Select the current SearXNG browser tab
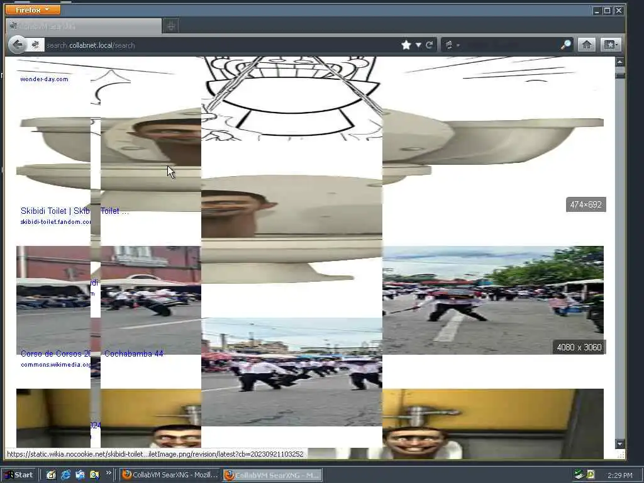 coord(84,26)
